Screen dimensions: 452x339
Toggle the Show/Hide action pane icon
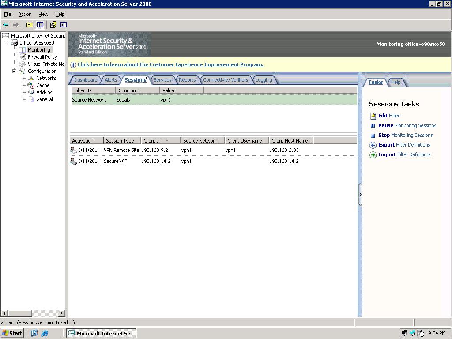click(x=64, y=25)
